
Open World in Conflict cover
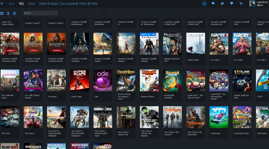(x=103, y=146)
